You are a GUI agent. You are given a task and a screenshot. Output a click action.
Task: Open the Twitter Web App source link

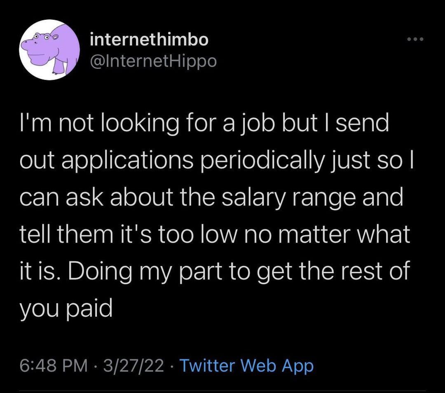(247, 365)
